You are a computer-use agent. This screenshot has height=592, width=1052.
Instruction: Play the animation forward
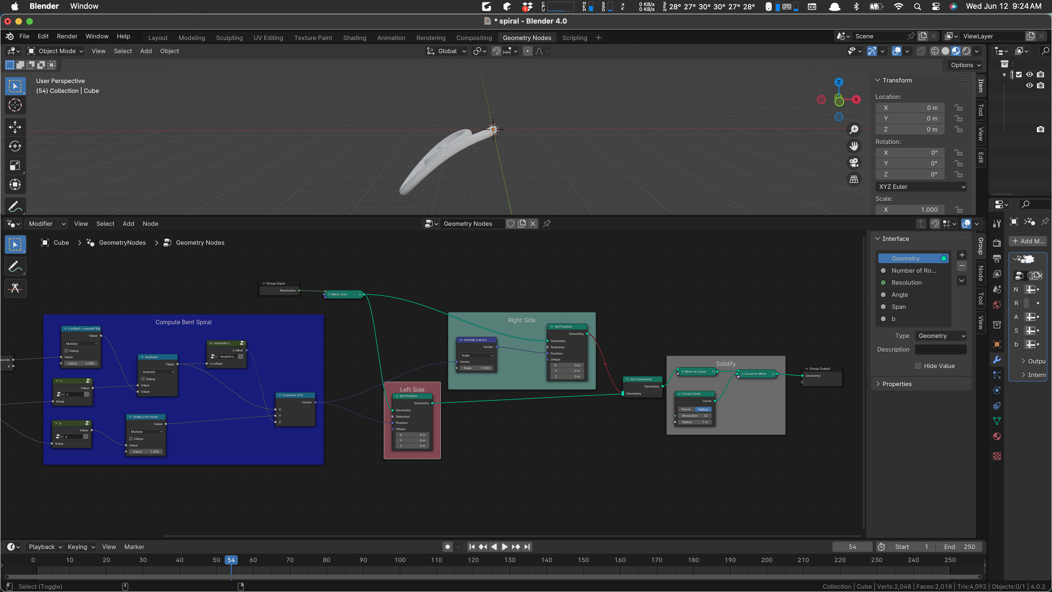[505, 547]
